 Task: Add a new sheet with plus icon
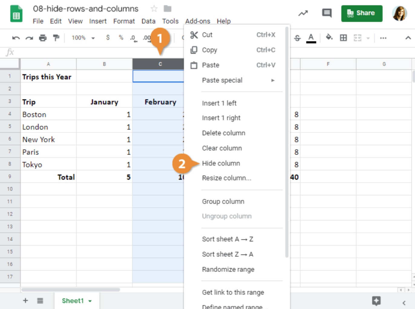coord(25,301)
